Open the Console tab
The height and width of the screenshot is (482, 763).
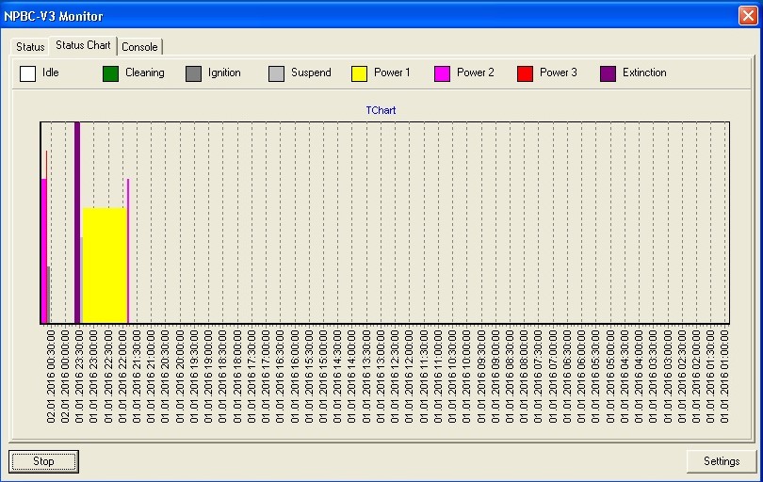click(x=139, y=47)
